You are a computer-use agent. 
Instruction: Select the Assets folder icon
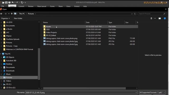44,26
